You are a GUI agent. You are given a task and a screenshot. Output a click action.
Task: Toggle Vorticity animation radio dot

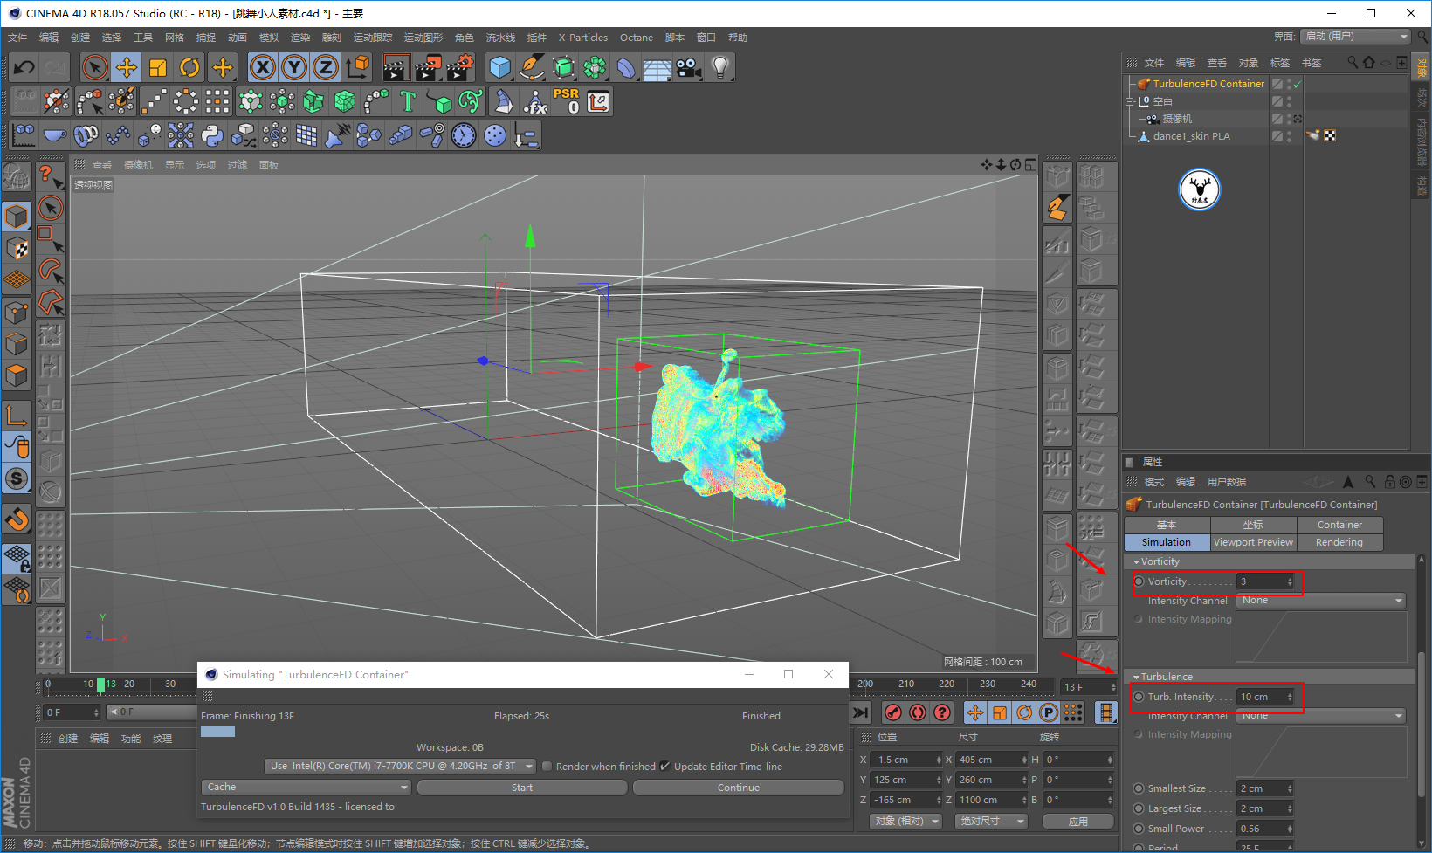point(1139,581)
